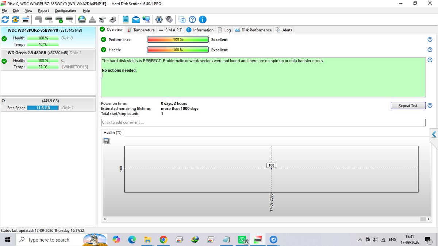The width and height of the screenshot is (438, 246).
Task: Click the disk icon with green checkmark
Action: click(x=59, y=19)
